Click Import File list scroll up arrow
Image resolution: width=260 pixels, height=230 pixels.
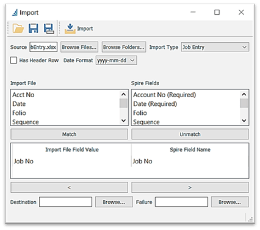click(123, 94)
